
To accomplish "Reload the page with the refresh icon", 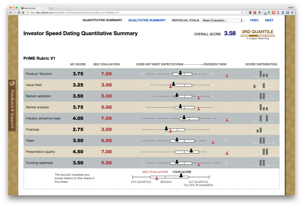I will 19,13.
